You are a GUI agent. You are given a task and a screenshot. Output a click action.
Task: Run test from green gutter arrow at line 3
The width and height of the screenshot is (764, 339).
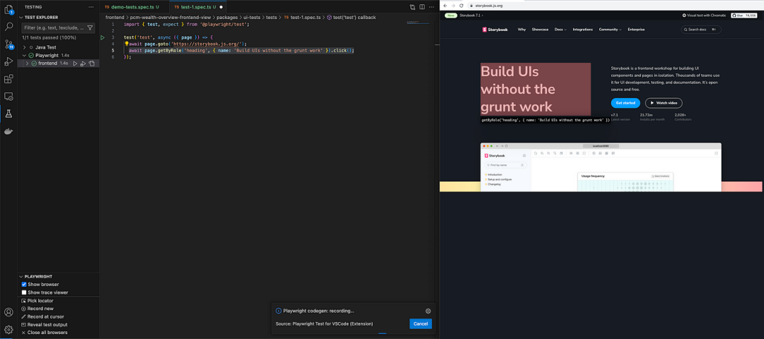103,37
